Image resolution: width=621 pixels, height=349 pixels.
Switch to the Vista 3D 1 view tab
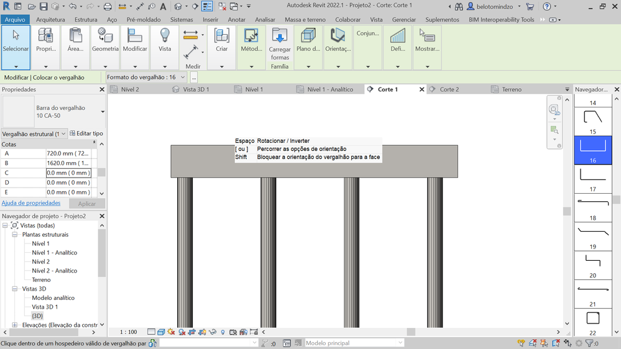pyautogui.click(x=196, y=89)
